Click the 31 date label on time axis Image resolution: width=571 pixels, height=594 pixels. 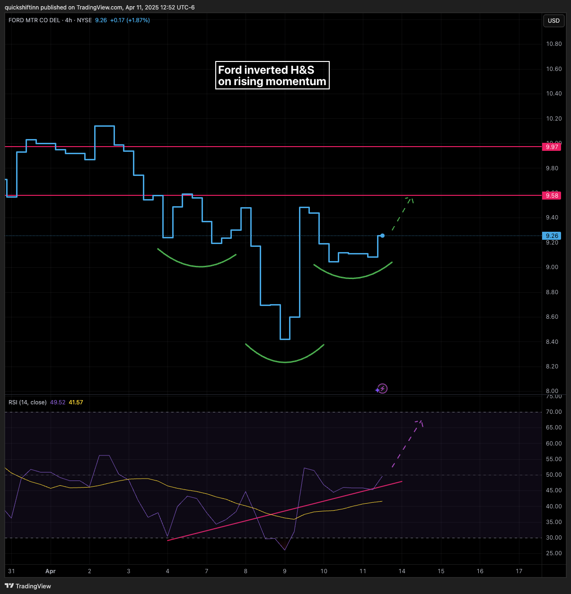[x=11, y=571]
